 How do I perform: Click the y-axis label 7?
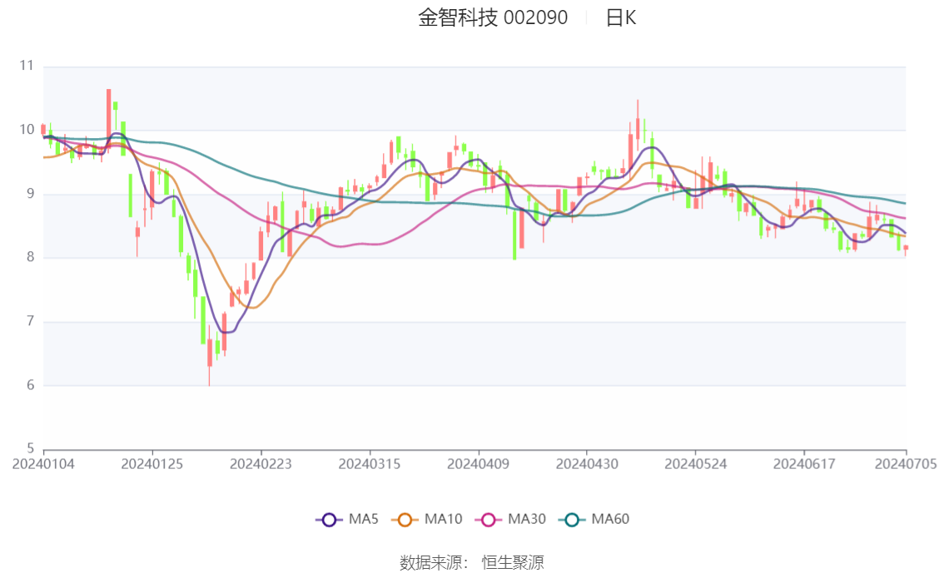click(x=30, y=321)
